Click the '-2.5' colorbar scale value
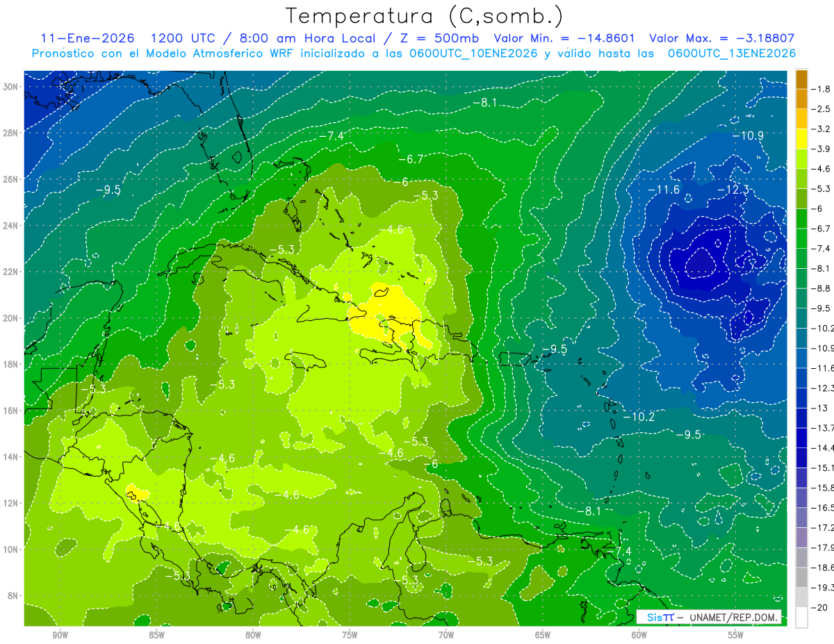Image resolution: width=834 pixels, height=644 pixels. pyautogui.click(x=821, y=109)
